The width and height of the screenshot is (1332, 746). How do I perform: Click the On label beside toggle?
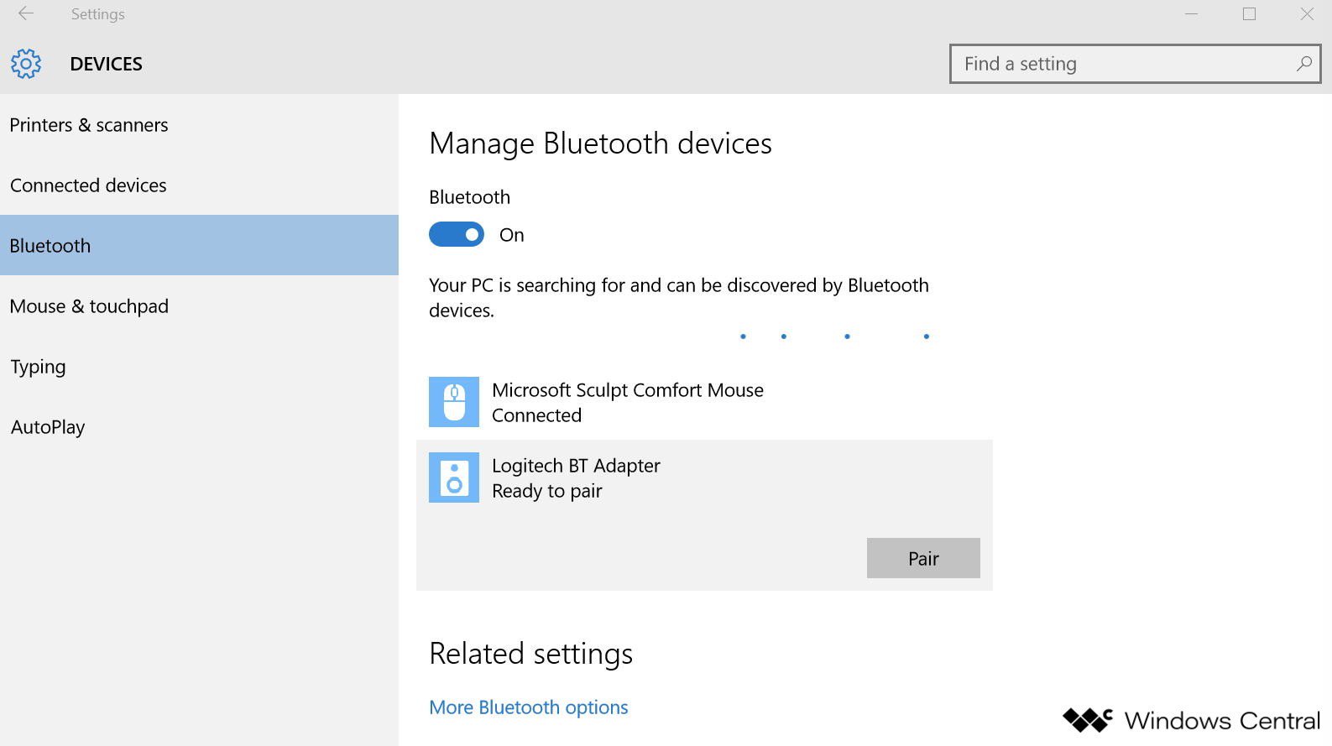tap(512, 235)
